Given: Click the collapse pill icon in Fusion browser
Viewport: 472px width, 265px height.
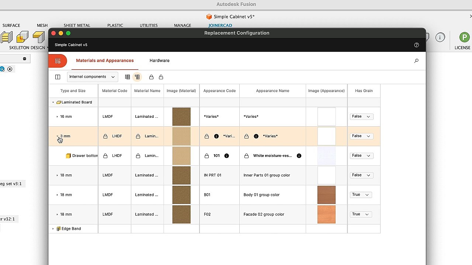Looking at the screenshot, I should 25,59.
